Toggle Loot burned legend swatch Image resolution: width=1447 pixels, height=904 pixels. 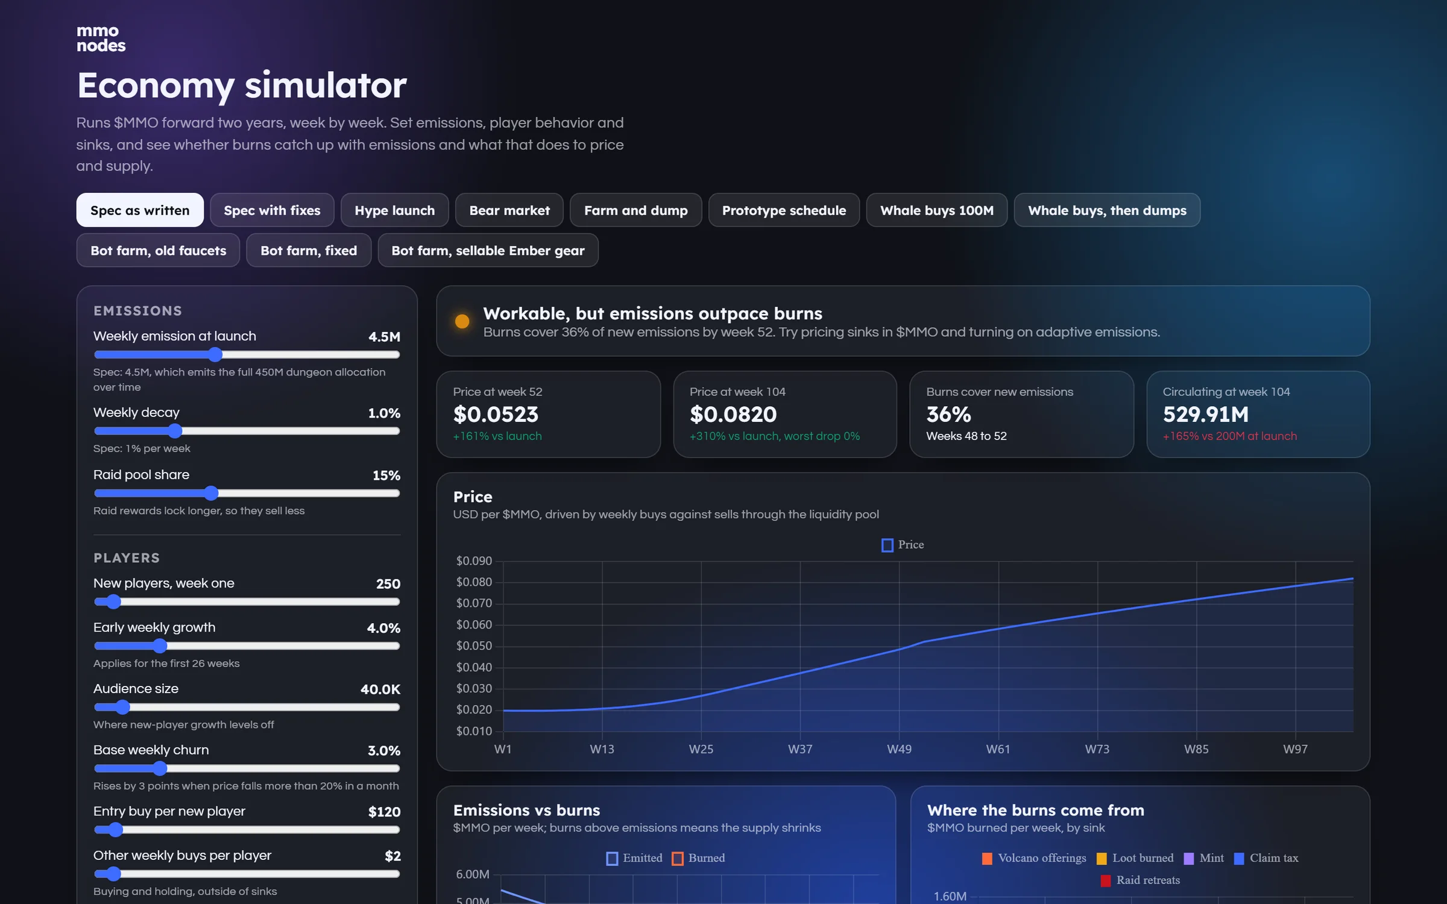(1102, 859)
